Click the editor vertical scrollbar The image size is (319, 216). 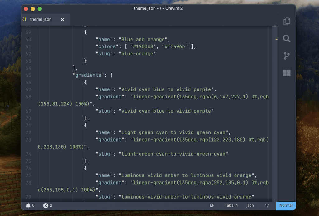(x=275, y=94)
